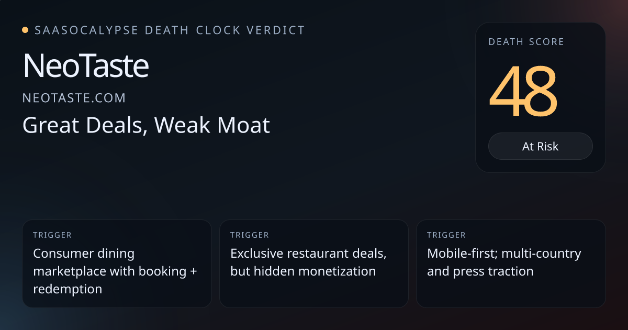Click the SaaSocalypse Death Clock Verdict header
Viewport: 628px width, 330px height.
[170, 30]
